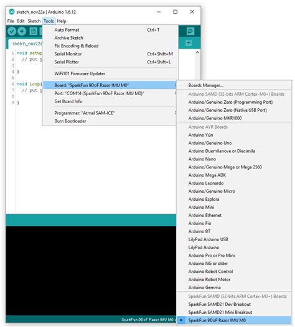
Task: Choose Arduino/Genuino Micro
Action: click(234, 191)
